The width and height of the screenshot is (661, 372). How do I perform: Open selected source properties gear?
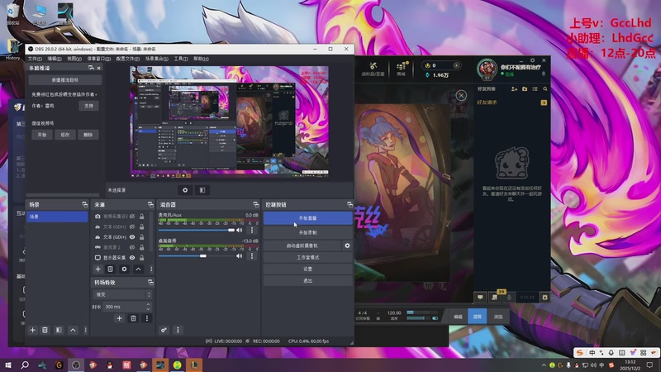coord(124,269)
